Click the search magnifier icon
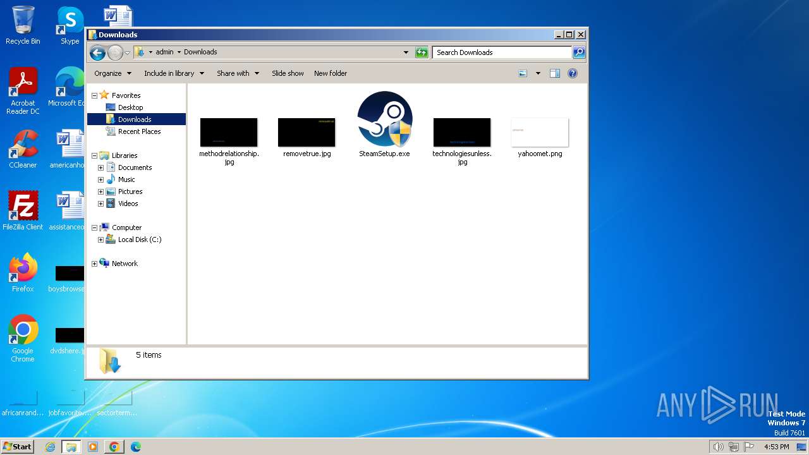This screenshot has width=809, height=455. point(578,52)
